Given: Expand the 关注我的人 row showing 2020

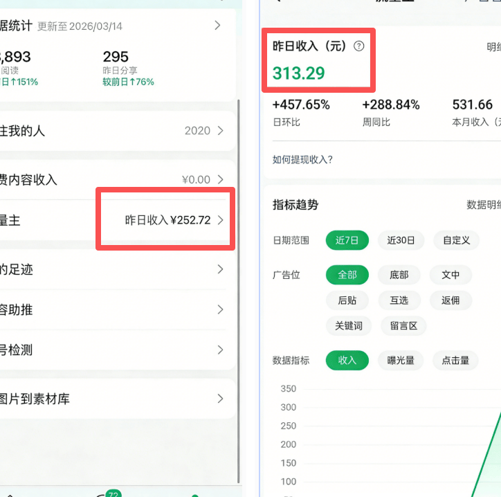Looking at the screenshot, I should click(x=220, y=131).
